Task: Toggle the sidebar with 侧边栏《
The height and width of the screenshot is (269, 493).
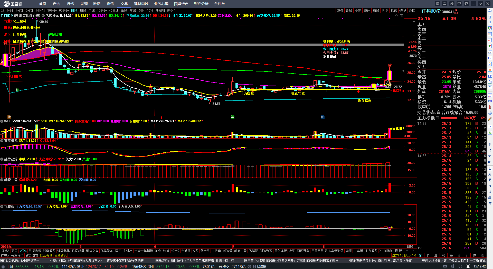Action: tap(410, 255)
